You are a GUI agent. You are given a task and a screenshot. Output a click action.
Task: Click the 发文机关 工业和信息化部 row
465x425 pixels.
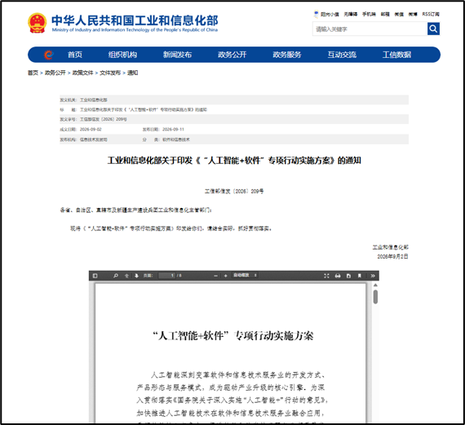(234, 100)
